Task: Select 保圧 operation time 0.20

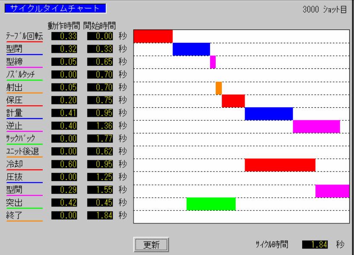Action: (x=64, y=100)
